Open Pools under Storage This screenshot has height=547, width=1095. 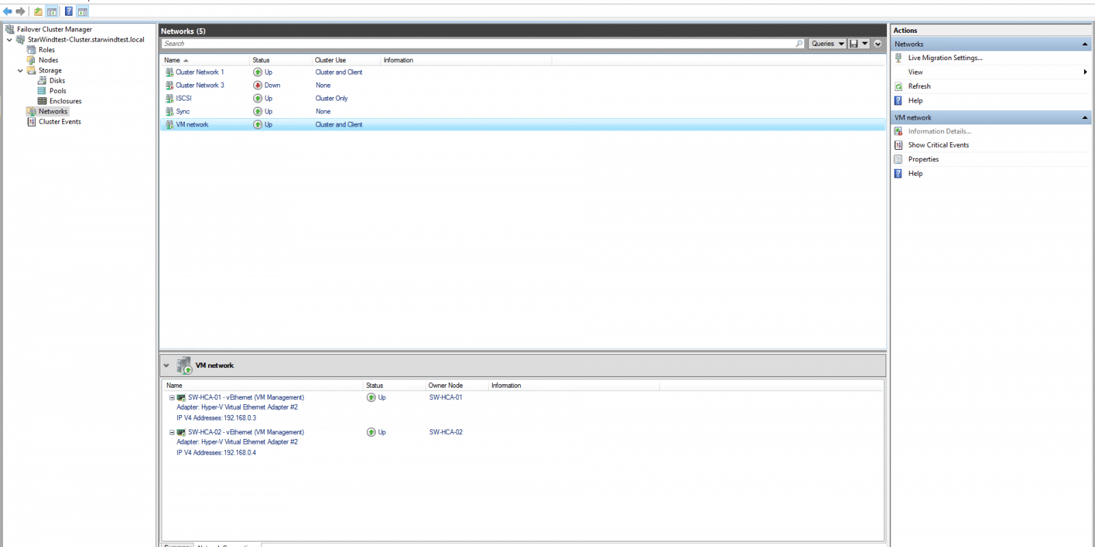[x=57, y=91]
